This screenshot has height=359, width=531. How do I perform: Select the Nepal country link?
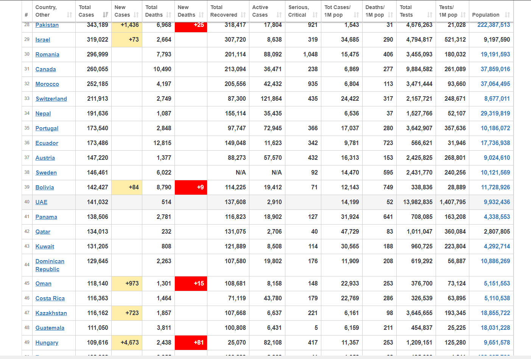click(43, 114)
